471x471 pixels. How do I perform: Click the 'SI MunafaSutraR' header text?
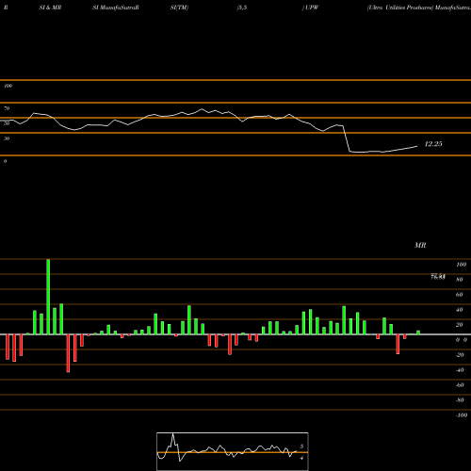pyautogui.click(x=116, y=8)
